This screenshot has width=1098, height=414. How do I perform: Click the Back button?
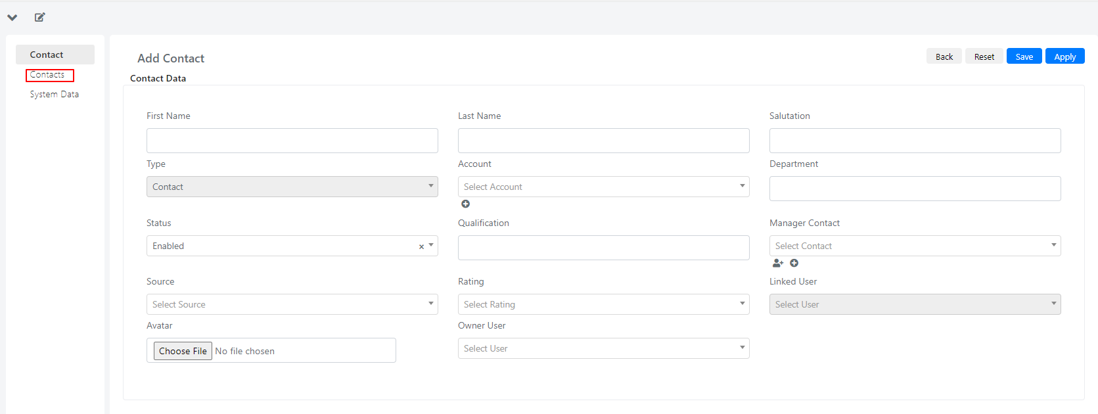(944, 57)
